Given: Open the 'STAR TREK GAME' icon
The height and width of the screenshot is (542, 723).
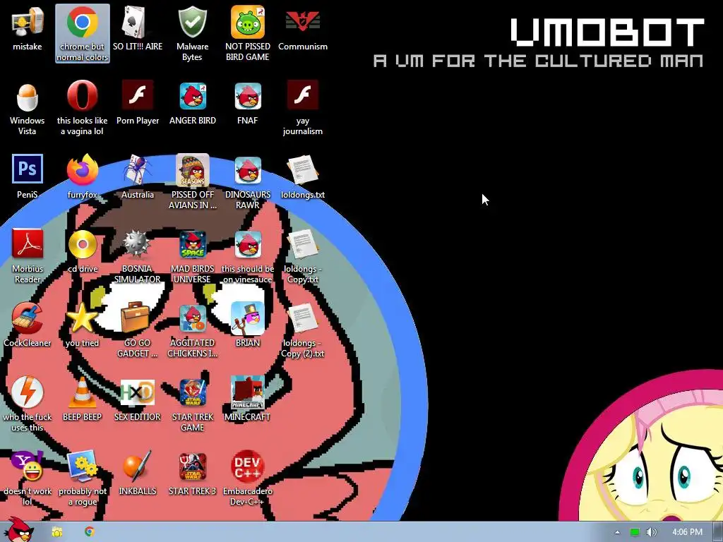Looking at the screenshot, I should (x=192, y=404).
